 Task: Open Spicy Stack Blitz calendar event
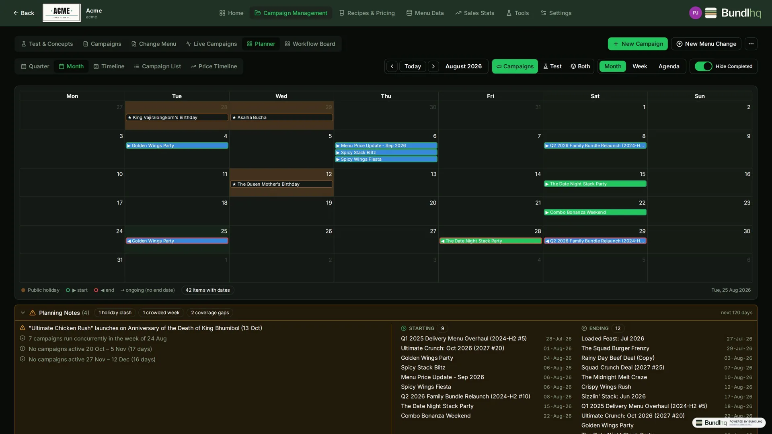point(386,152)
